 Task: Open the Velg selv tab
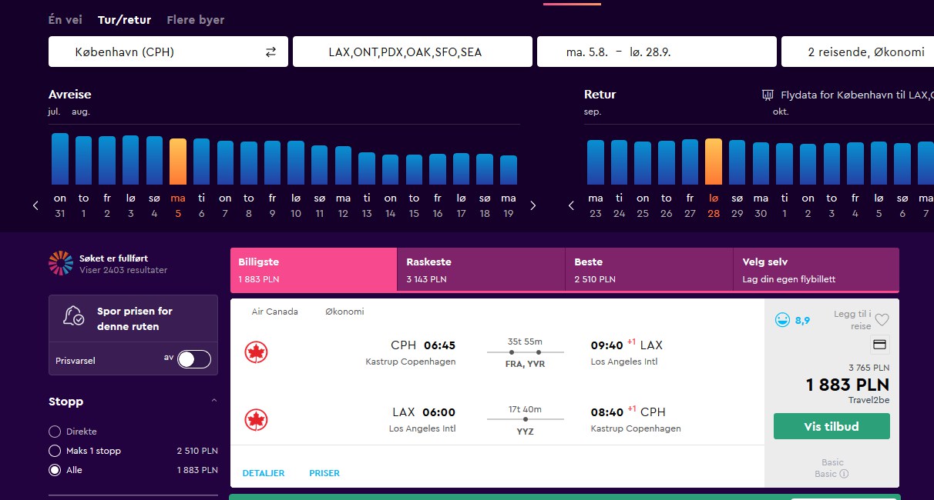816,270
